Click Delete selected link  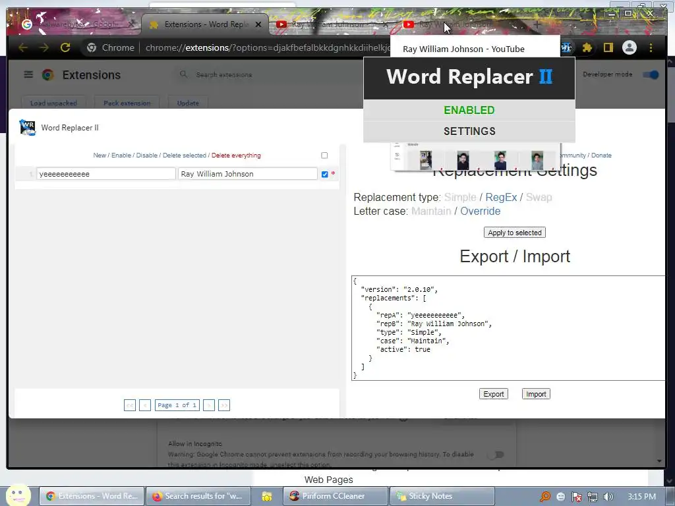click(x=185, y=155)
